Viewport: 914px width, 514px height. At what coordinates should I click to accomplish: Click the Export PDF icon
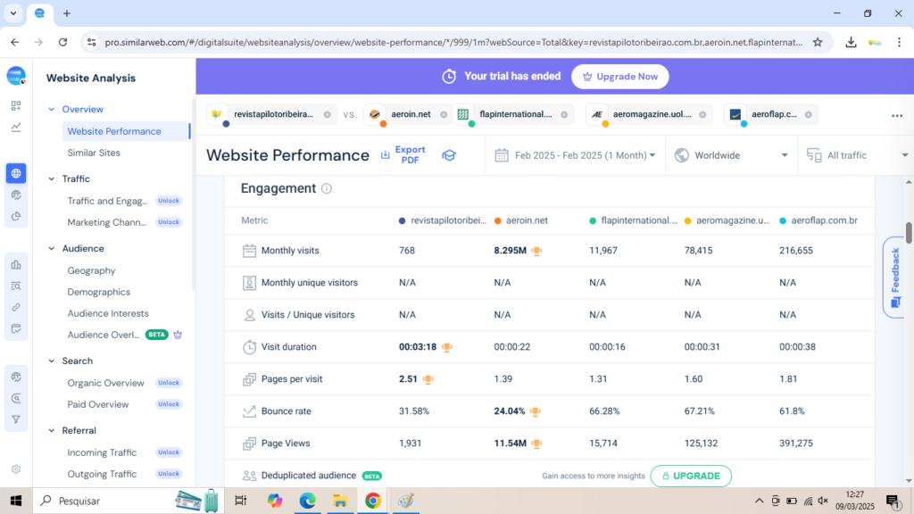point(386,155)
